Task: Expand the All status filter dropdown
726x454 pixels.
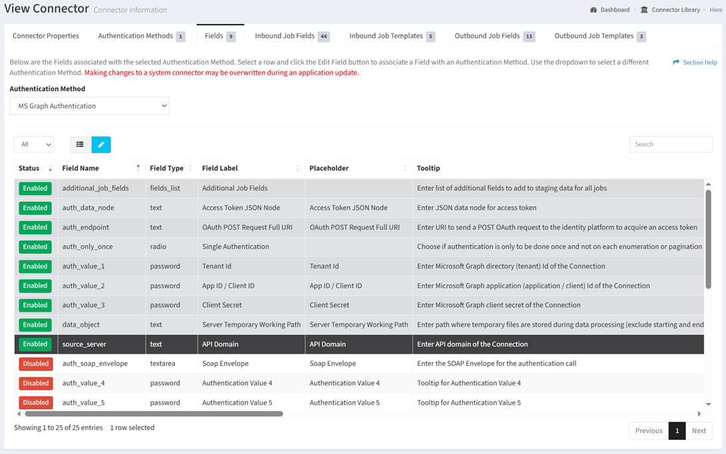Action: click(x=34, y=144)
